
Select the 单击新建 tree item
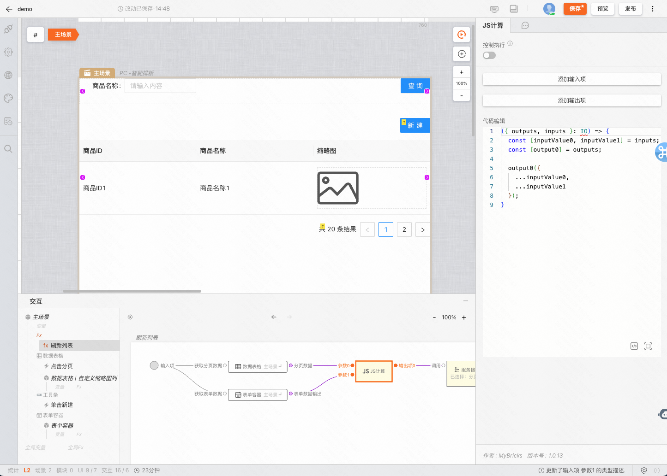(58, 405)
